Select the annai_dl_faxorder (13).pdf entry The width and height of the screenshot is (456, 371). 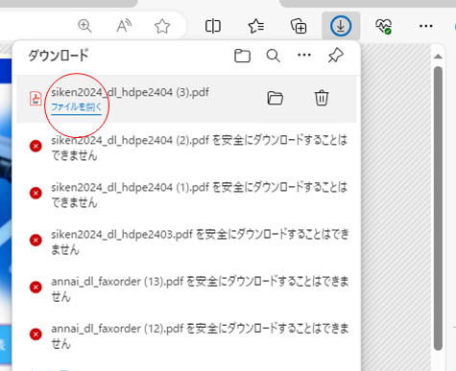pyautogui.click(x=200, y=289)
